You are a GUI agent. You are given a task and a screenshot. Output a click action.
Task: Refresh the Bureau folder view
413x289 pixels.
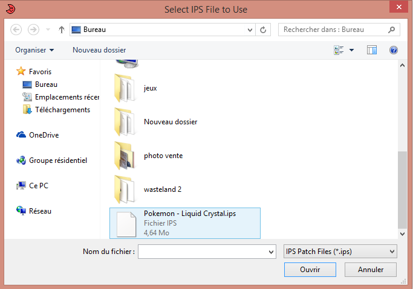click(x=263, y=30)
